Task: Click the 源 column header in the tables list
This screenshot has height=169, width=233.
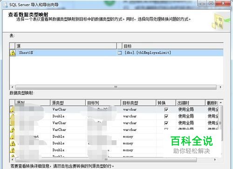Action: click(x=66, y=46)
